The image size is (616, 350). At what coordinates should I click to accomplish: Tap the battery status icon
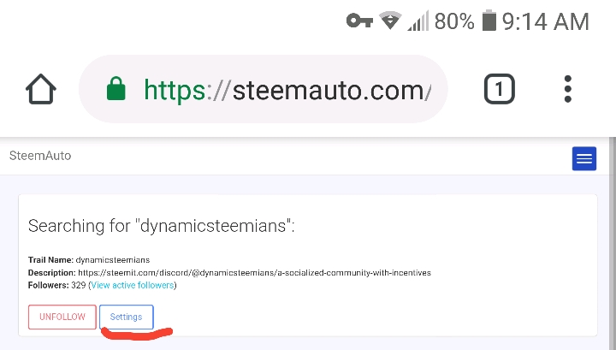489,21
